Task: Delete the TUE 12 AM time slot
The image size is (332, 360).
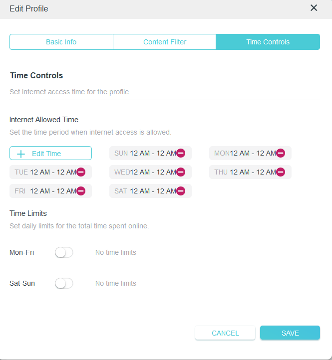Action: pos(81,172)
